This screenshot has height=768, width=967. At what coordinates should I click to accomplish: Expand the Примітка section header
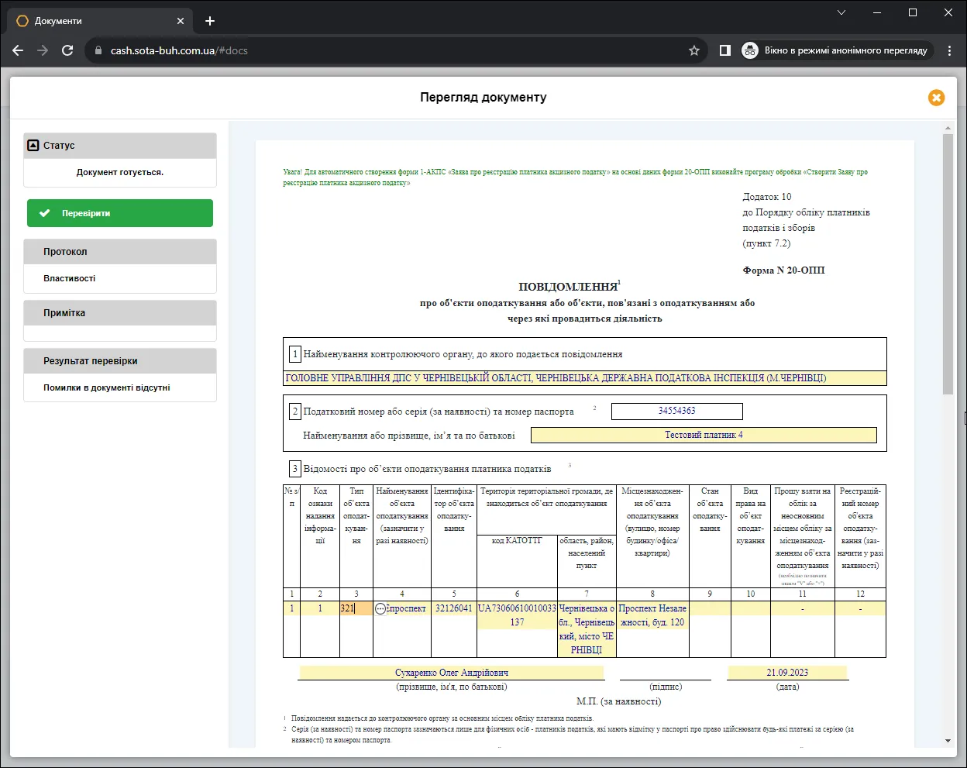[120, 313]
